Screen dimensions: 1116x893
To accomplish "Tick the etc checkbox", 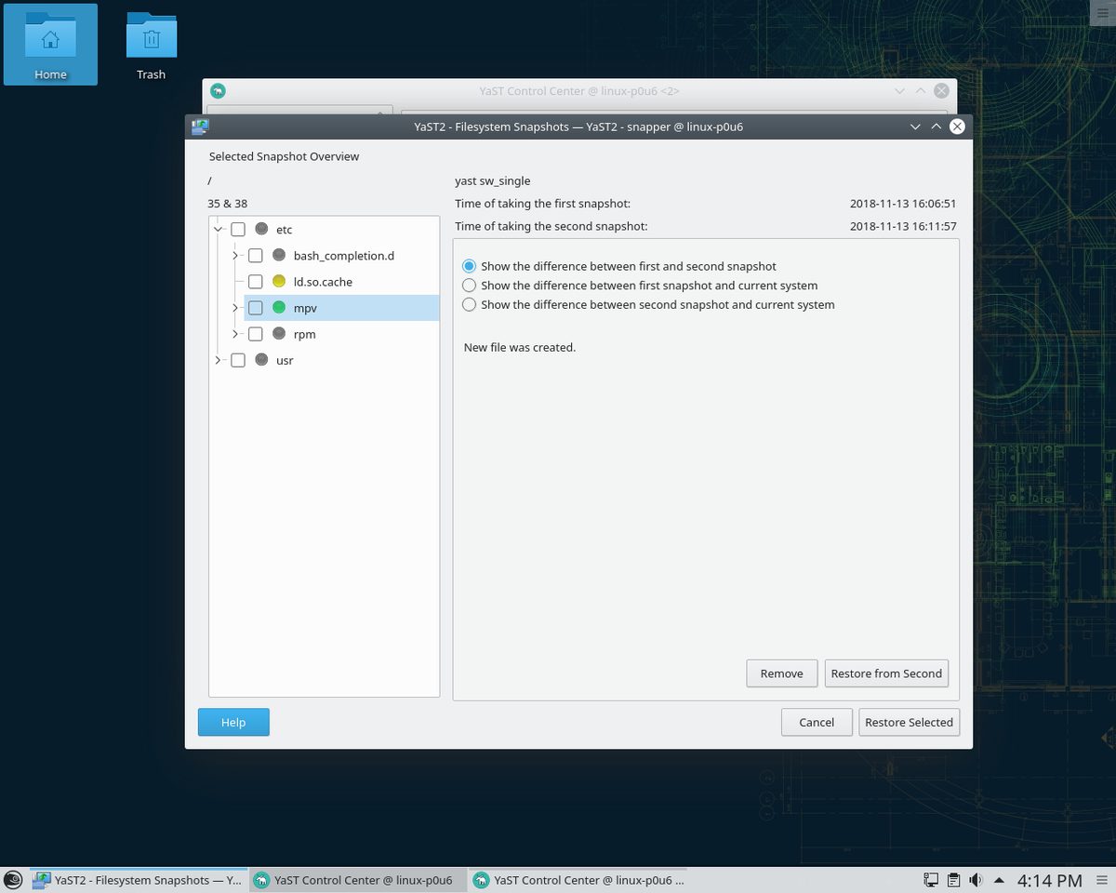I will 238,229.
